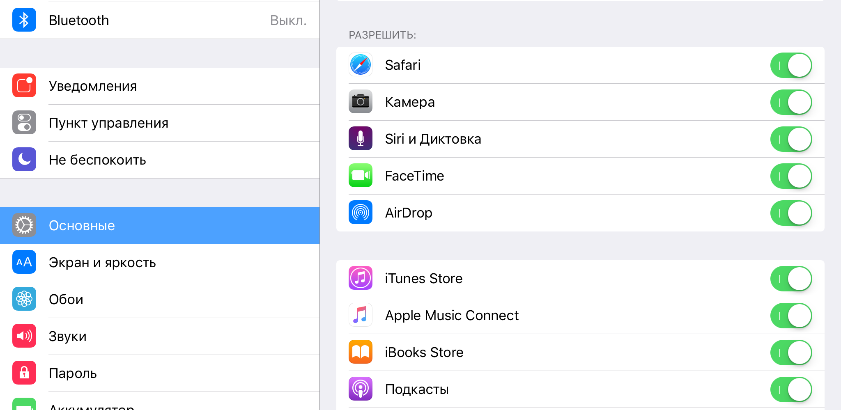841x410 pixels.
Task: Open Обои settings label
Action: (x=66, y=299)
